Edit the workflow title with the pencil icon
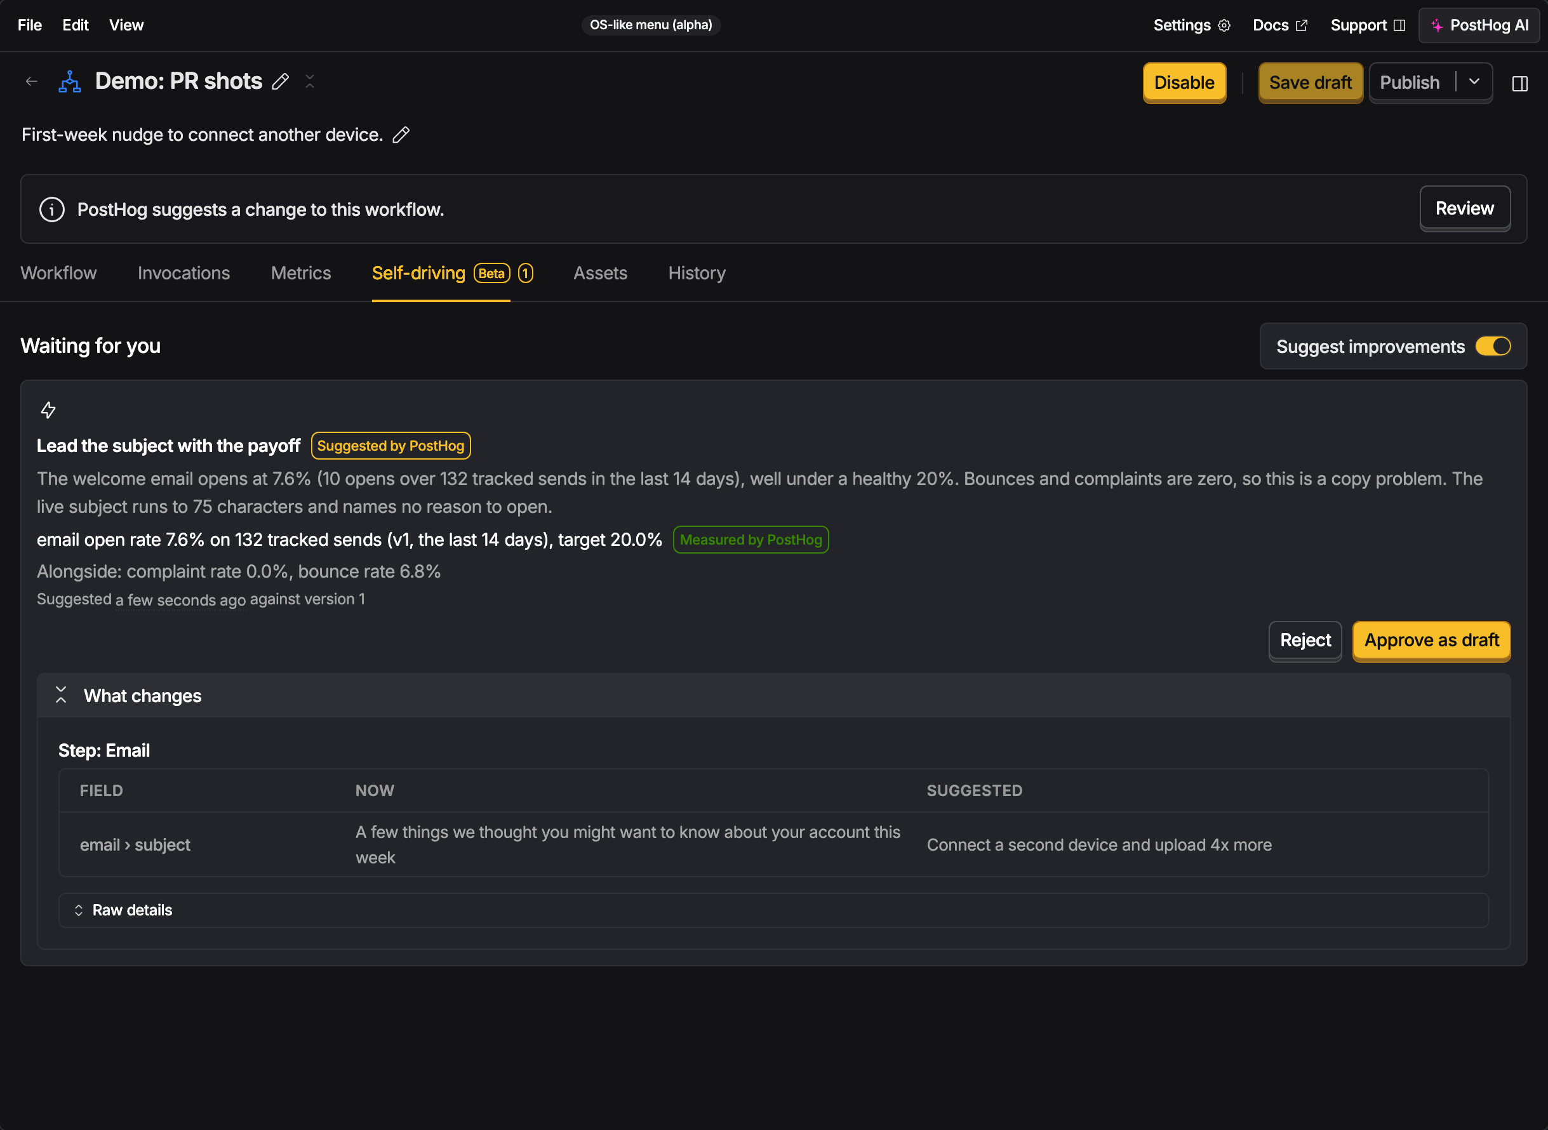1548x1130 pixels. point(281,81)
